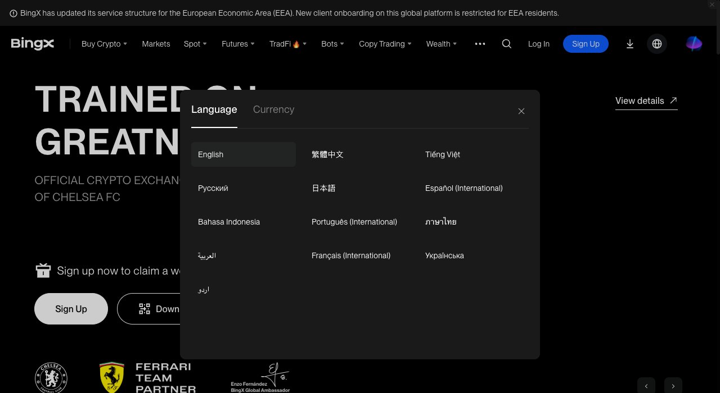Open the search magnifier icon
The image size is (720, 393).
tap(507, 44)
